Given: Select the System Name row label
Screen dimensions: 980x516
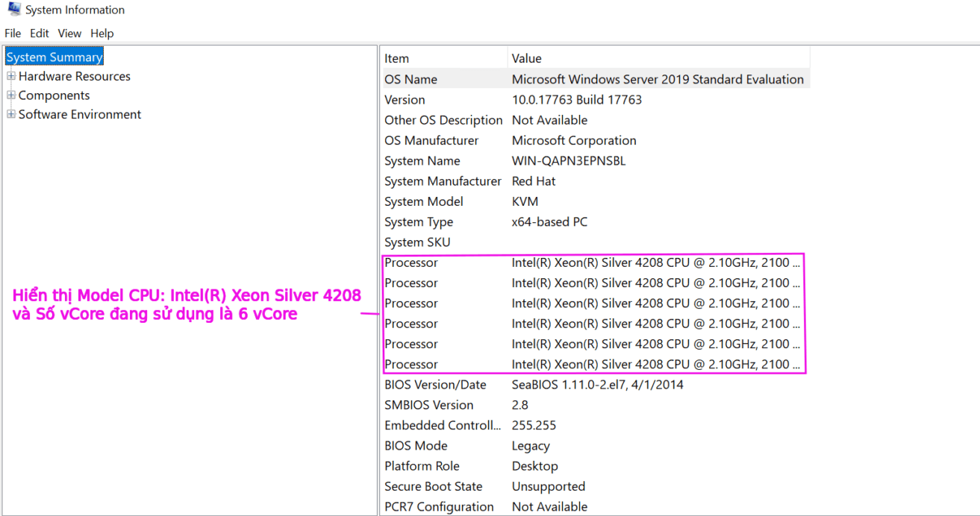Looking at the screenshot, I should tap(422, 161).
